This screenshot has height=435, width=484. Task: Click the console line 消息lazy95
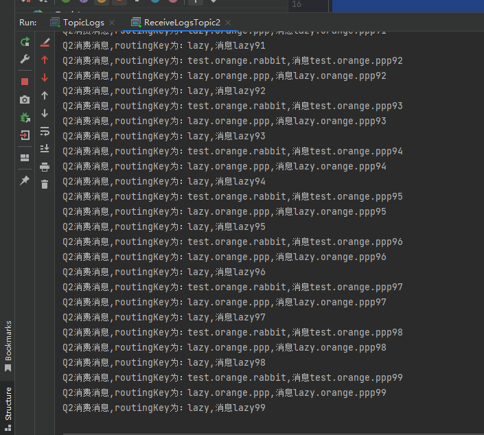(164, 226)
